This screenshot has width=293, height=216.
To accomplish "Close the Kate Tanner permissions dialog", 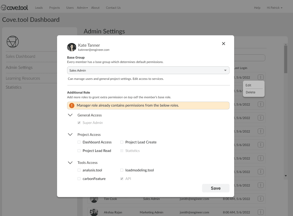I will pos(224,44).
